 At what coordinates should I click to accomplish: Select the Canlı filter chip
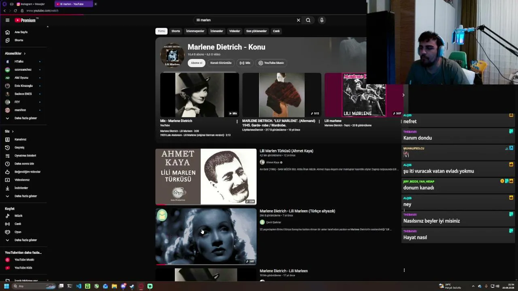coord(276,31)
